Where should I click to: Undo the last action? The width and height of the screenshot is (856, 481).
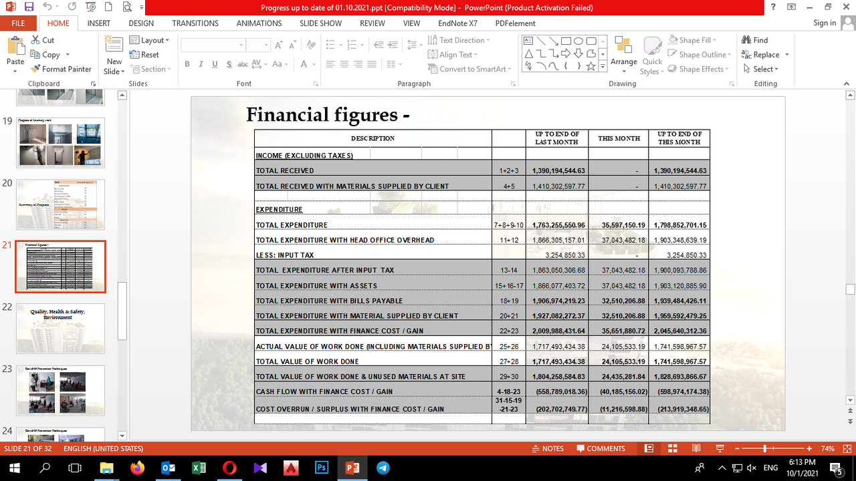pos(47,7)
